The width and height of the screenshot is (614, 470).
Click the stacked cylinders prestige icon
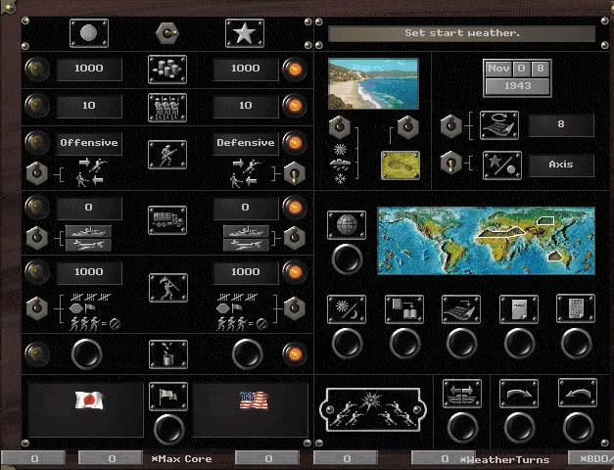[167, 69]
